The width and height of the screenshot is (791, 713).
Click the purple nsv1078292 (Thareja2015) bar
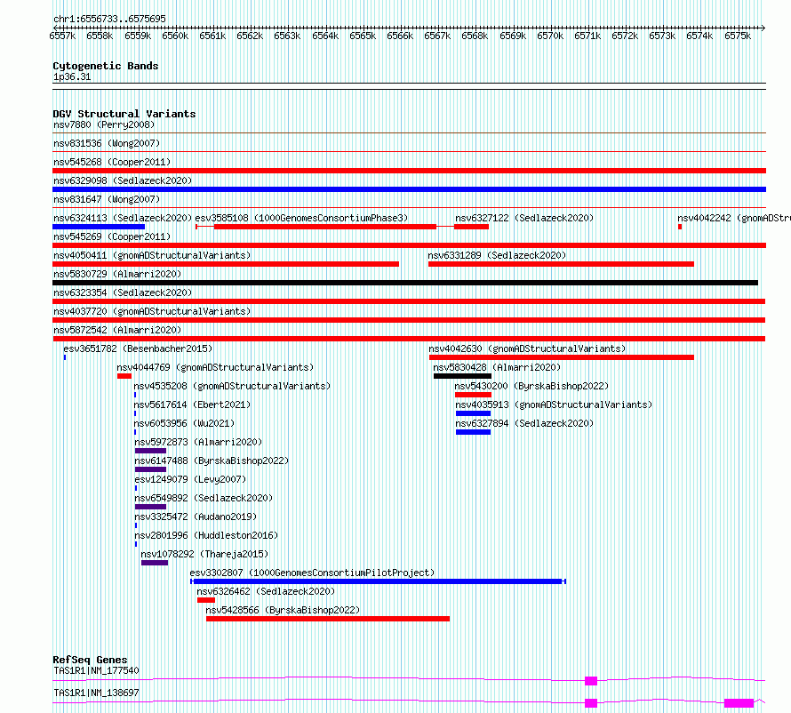point(155,563)
